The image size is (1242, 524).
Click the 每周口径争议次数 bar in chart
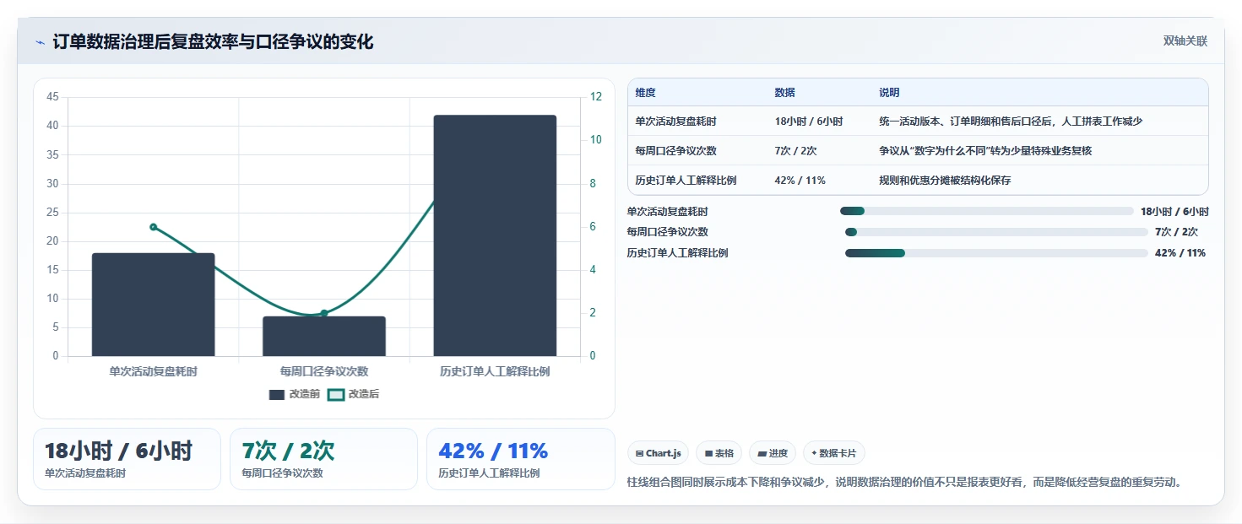click(x=324, y=337)
